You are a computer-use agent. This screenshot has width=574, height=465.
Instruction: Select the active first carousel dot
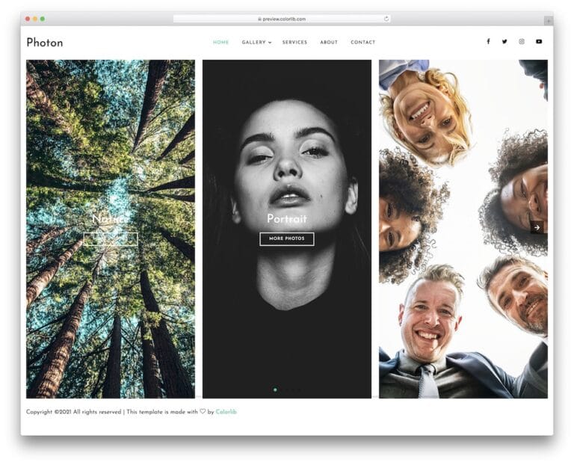[x=275, y=389]
